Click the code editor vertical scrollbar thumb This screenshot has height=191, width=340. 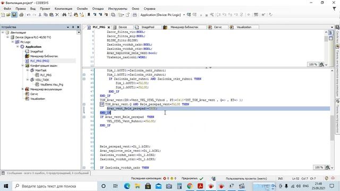[332, 128]
